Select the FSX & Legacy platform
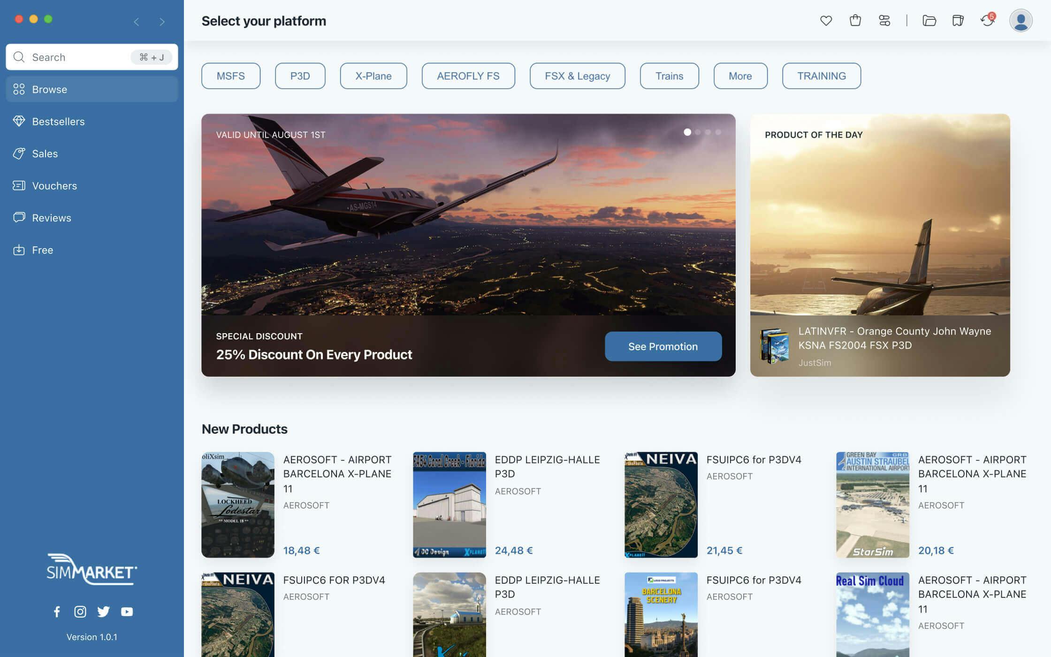This screenshot has height=657, width=1051. 577,76
